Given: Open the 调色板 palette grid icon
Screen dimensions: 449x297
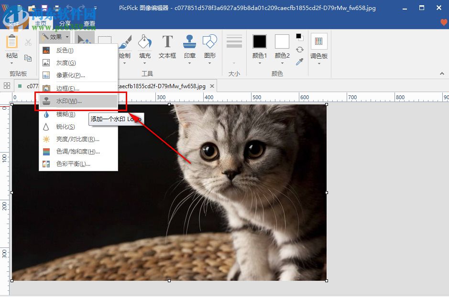Looking at the screenshot, I should [319, 41].
